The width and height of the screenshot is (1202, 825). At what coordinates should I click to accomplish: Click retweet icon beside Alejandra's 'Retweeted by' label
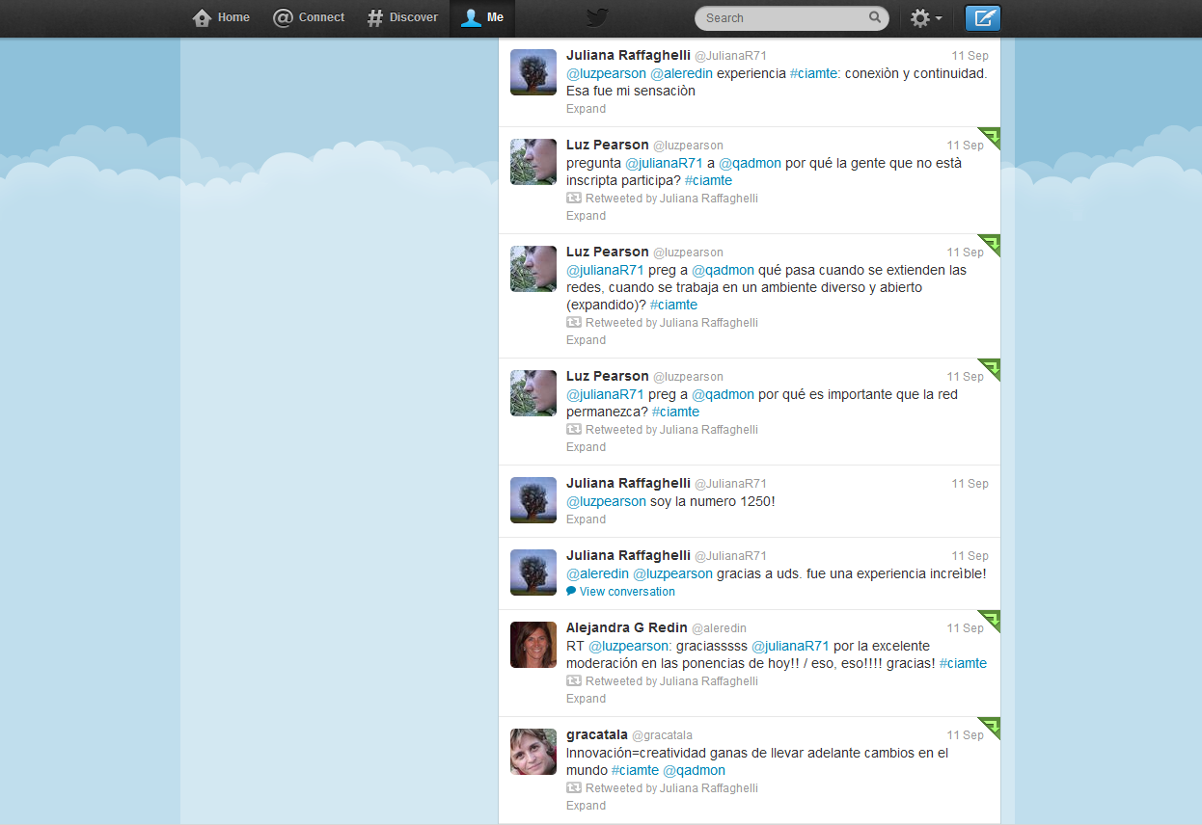point(574,680)
